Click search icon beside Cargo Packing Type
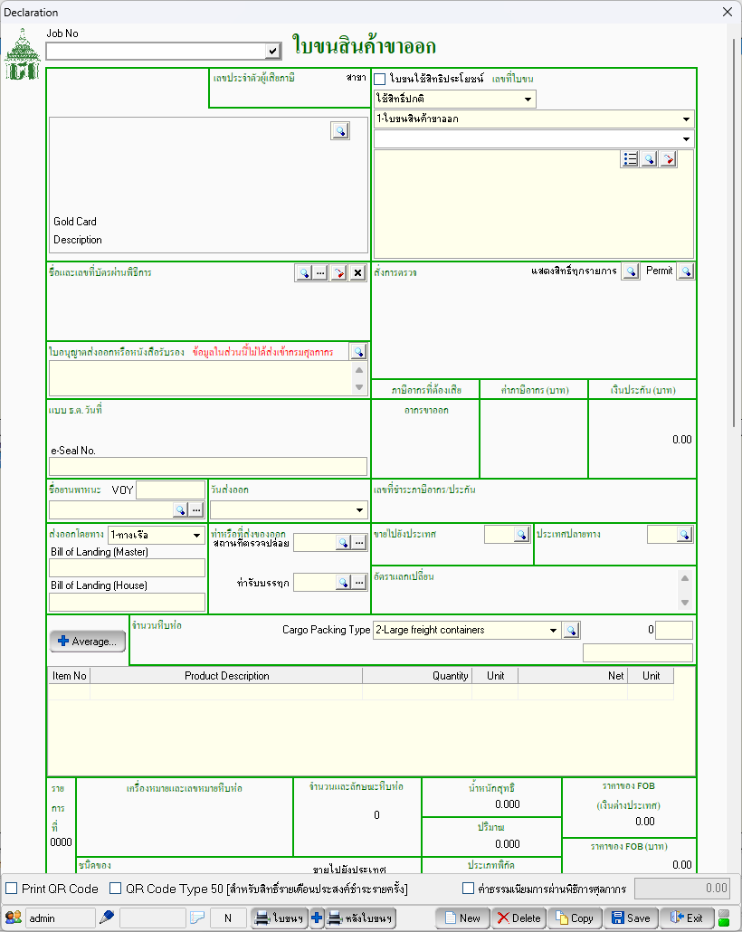The width and height of the screenshot is (742, 932). point(571,630)
